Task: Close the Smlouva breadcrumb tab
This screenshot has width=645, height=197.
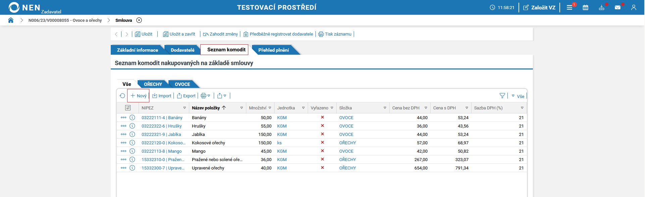Action: tap(139, 20)
